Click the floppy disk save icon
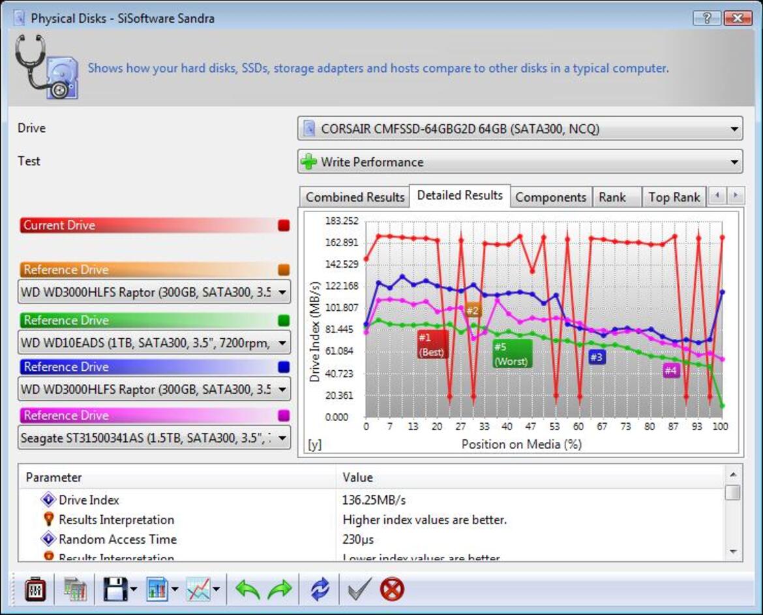The width and height of the screenshot is (763, 615). (115, 590)
